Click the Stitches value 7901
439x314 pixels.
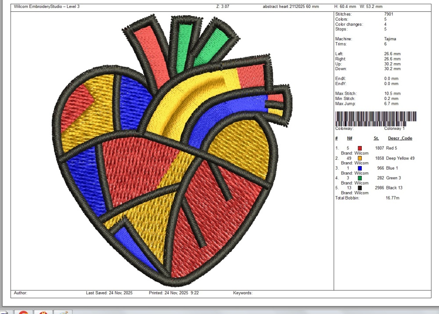tap(389, 14)
